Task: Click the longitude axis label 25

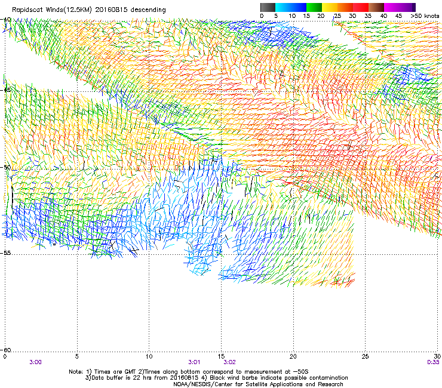Action: (365, 357)
